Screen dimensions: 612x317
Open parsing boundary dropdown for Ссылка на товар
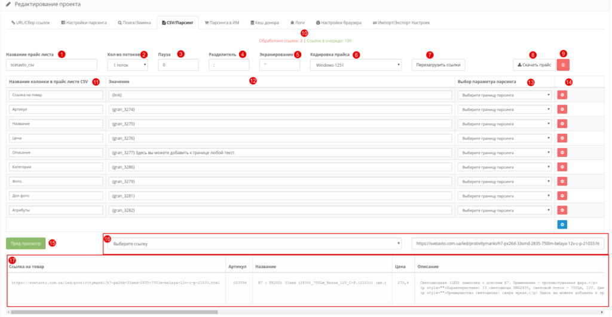pos(504,95)
